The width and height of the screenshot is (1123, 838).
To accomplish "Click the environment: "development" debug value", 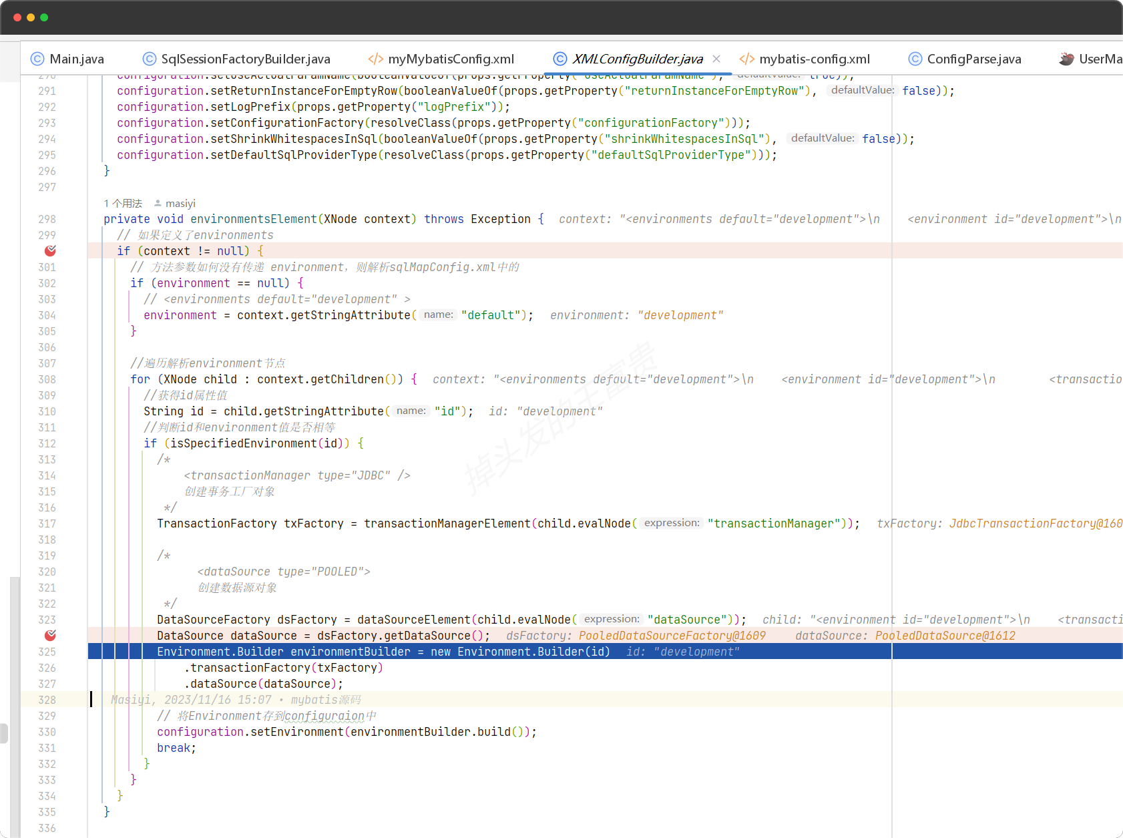I will 636,315.
